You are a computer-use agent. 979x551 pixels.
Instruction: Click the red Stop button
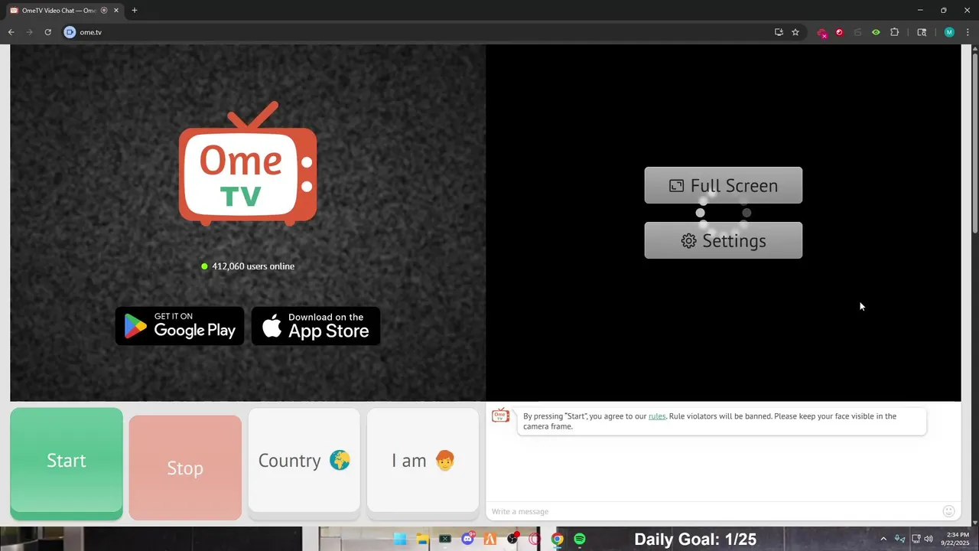[185, 468]
